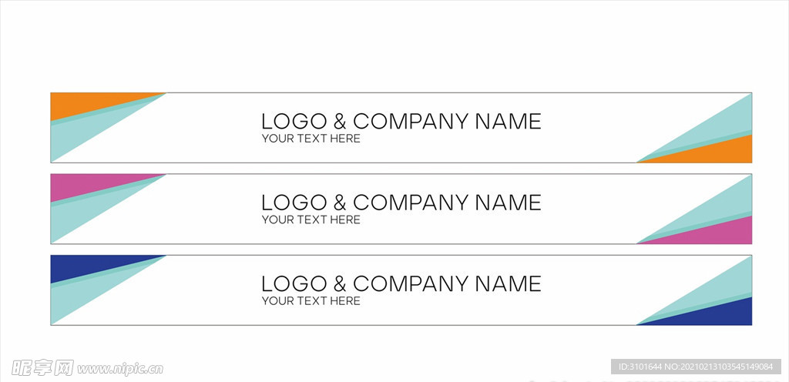Click the ID and NO number label
This screenshot has width=789, height=382.
696,367
